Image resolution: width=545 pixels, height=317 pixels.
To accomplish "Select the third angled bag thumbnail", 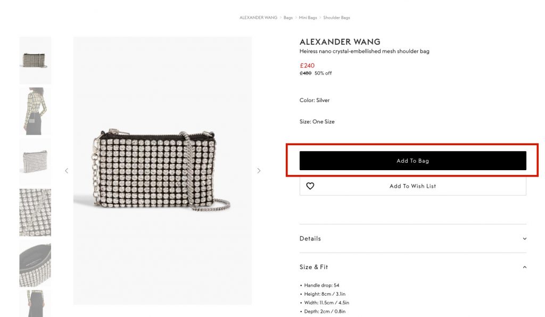I will click(35, 161).
